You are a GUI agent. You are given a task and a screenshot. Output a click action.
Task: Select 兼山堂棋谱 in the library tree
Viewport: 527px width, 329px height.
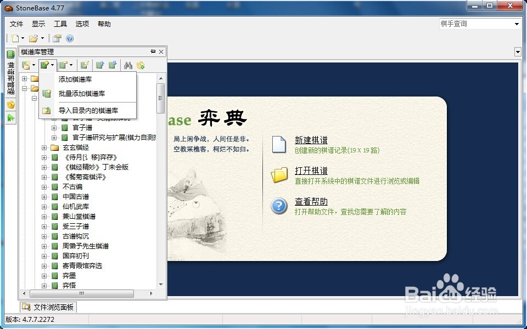[79, 217]
